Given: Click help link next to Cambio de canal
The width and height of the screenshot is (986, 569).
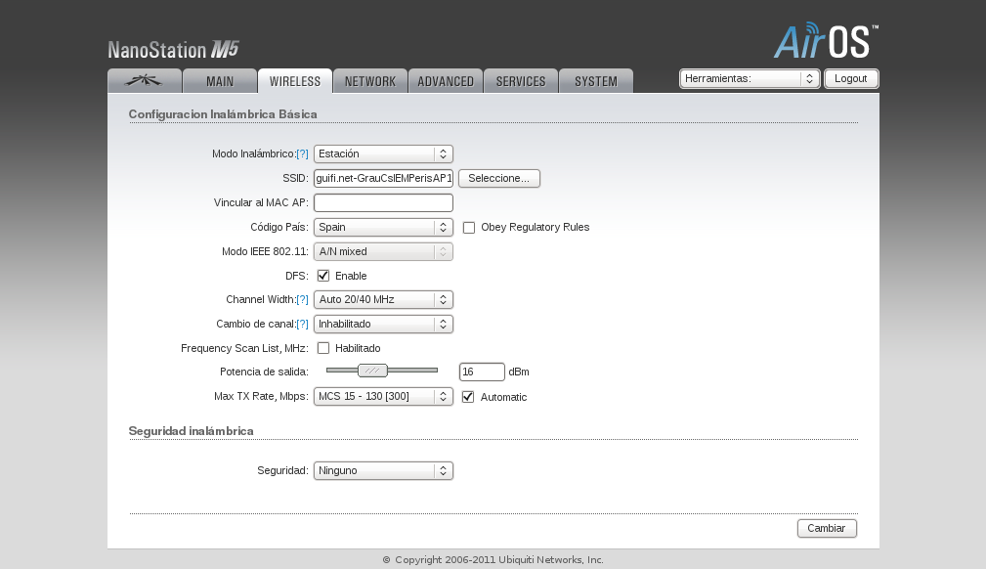Looking at the screenshot, I should 302,325.
